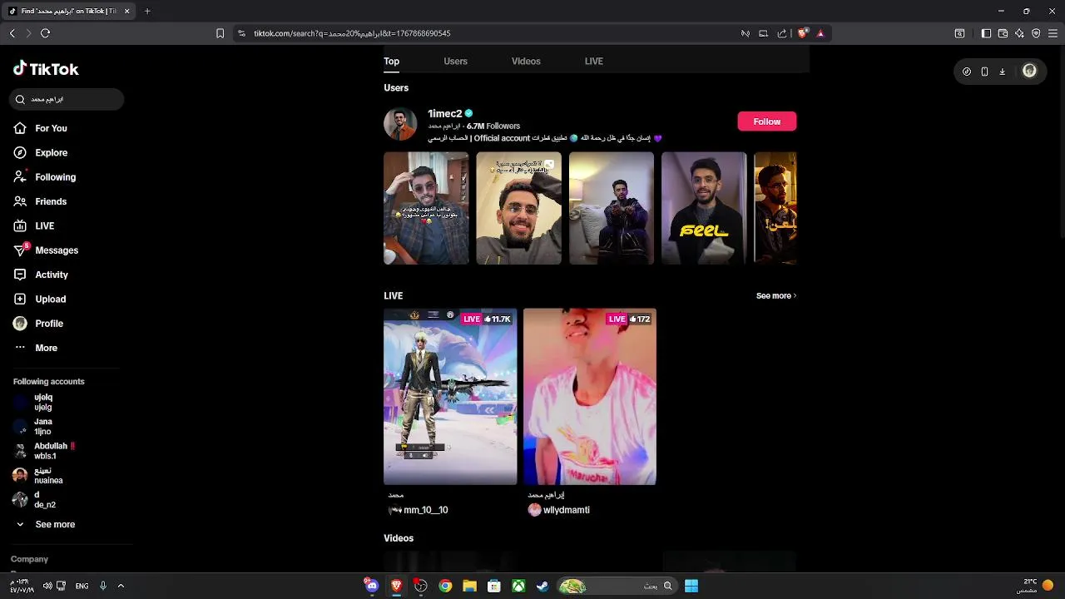Open 1imec2 profile picture

coord(400,124)
